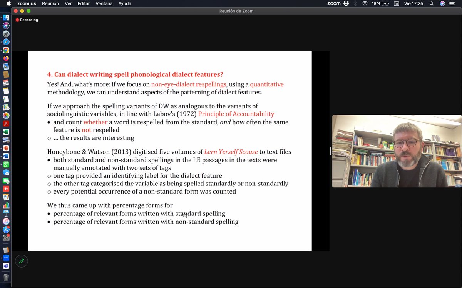462x288 pixels.
Task: Open the Trash in the Dock
Action: (x=6, y=277)
